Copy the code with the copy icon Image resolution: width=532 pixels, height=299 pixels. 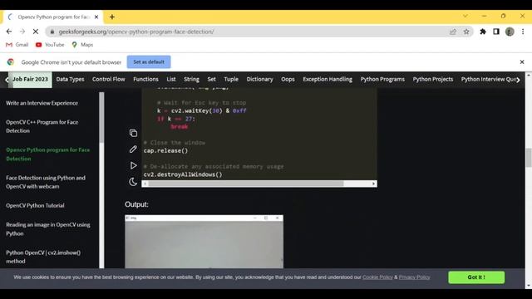click(x=133, y=133)
